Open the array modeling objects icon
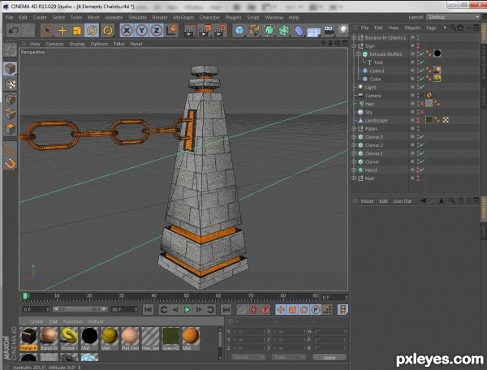Image resolution: width=487 pixels, height=370 pixels. (x=284, y=30)
